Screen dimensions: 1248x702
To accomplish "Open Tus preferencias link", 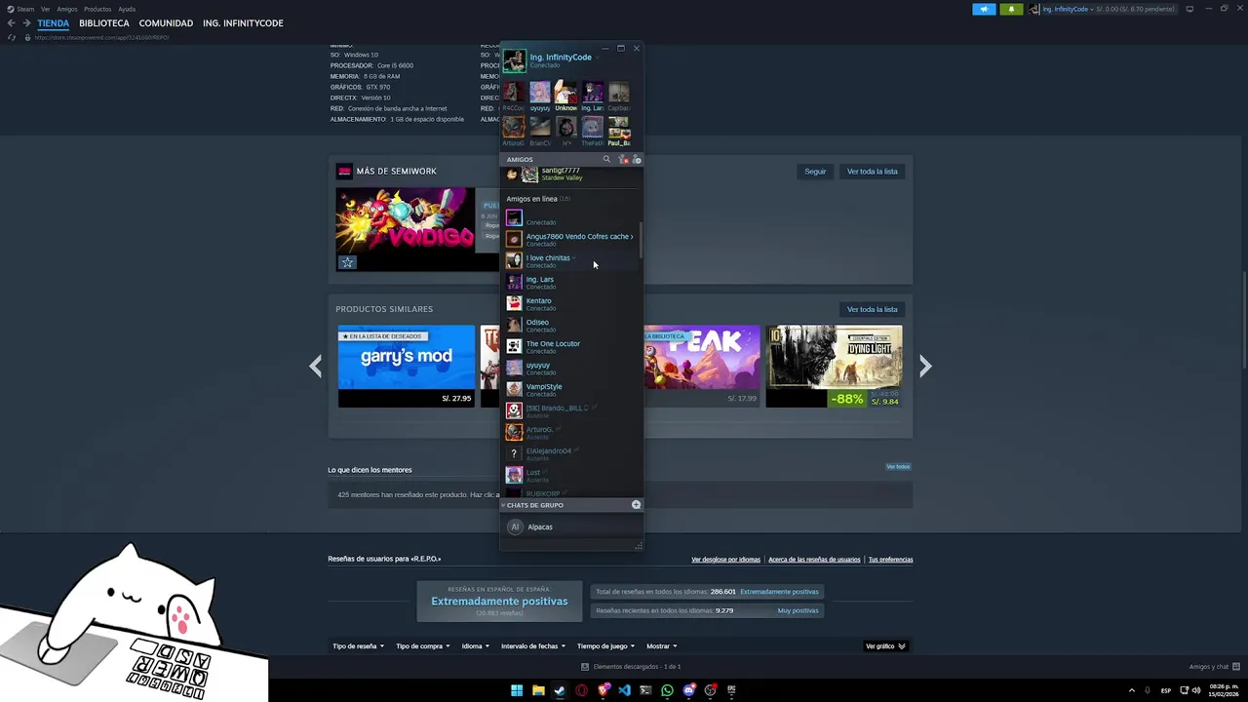I will click(x=890, y=560).
